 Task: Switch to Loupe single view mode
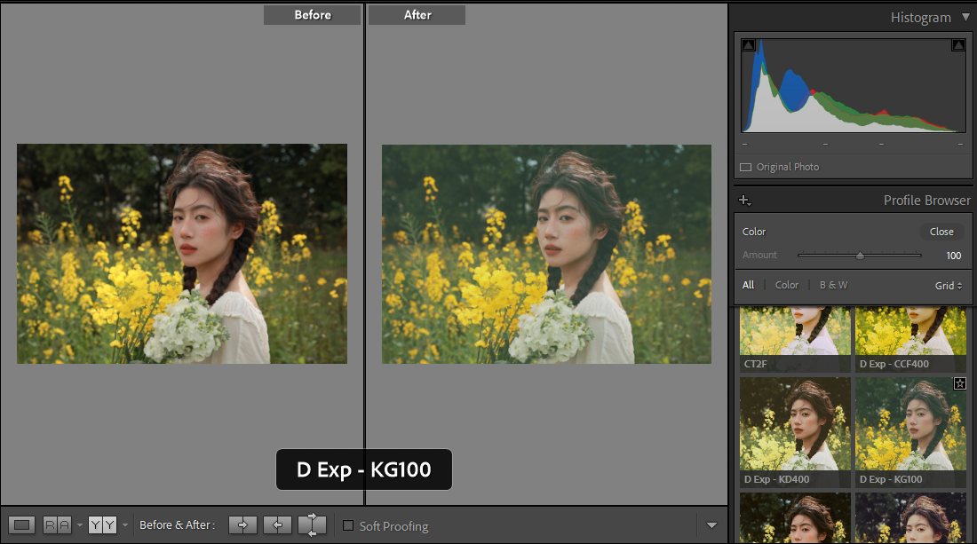tap(22, 525)
